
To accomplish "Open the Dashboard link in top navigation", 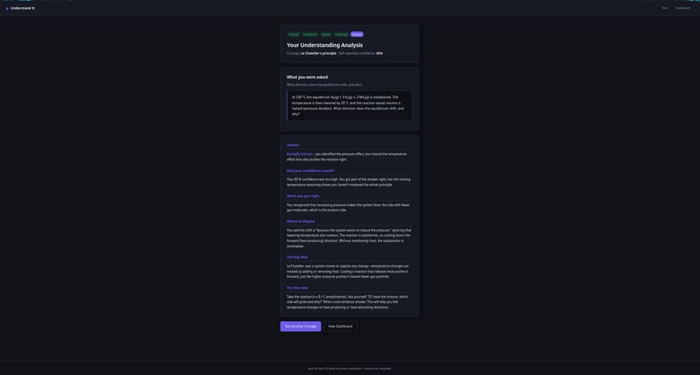I will tap(683, 8).
